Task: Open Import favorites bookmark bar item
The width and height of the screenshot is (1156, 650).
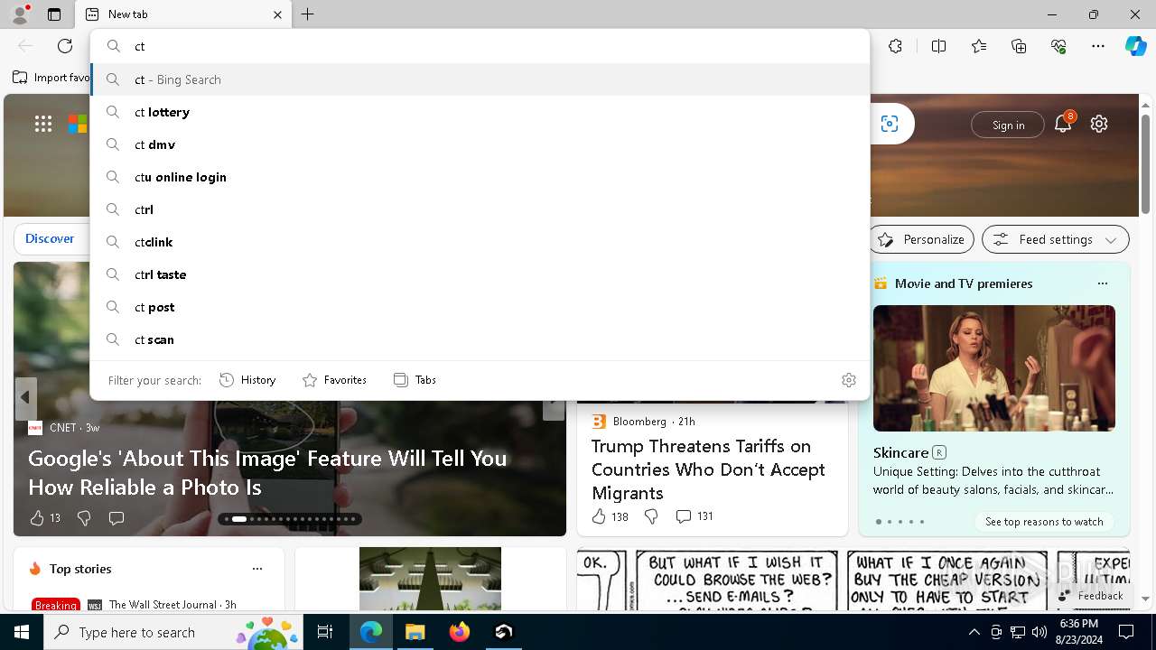Action: click(51, 78)
